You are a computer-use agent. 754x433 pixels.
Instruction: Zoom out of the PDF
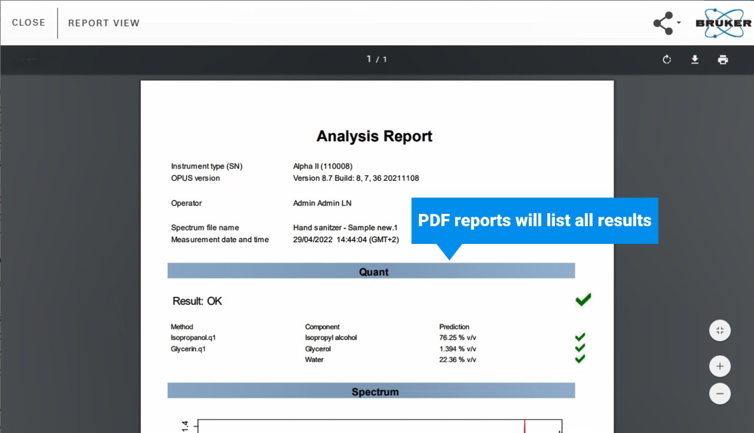[x=719, y=394]
